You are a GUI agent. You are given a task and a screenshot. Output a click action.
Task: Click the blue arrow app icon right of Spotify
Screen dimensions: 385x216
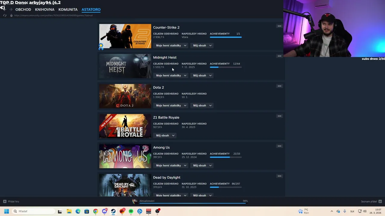coord(140,211)
